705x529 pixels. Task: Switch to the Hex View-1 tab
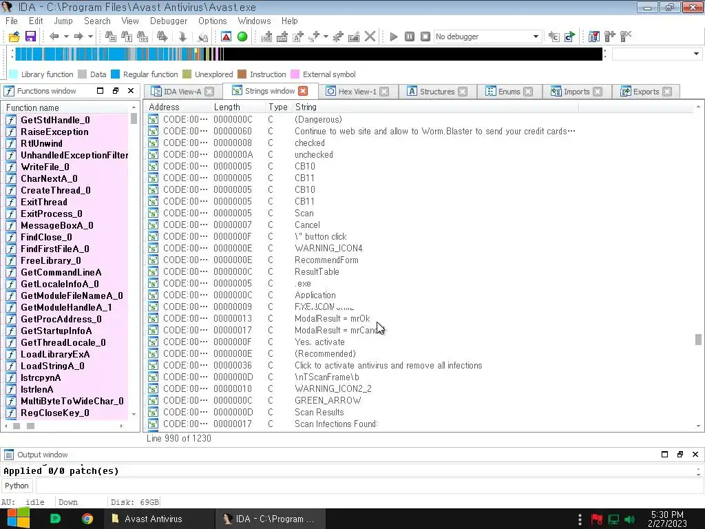[x=357, y=92]
